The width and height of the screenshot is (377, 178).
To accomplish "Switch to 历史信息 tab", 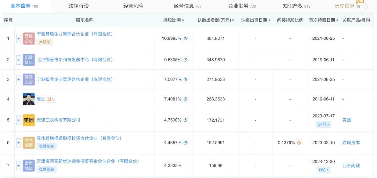I will coord(347,6).
